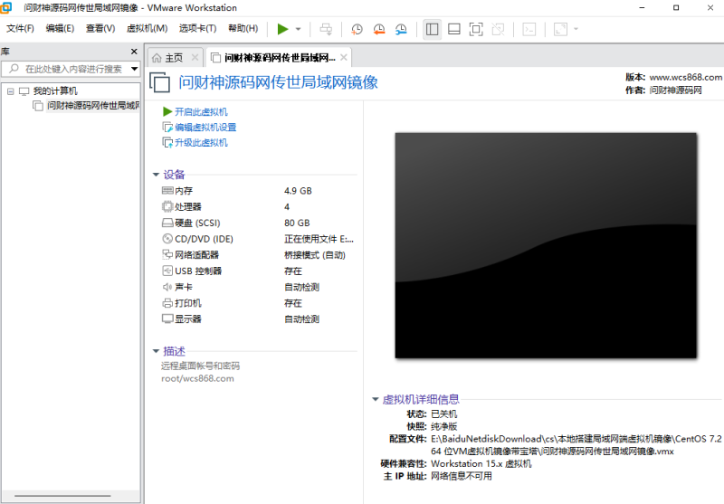Screen dimensions: 724x504
Task: Click the CD/DVD (IDE) device row
Action: [x=258, y=239]
